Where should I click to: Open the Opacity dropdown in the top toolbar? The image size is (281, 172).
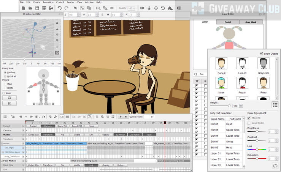pyautogui.click(x=134, y=8)
